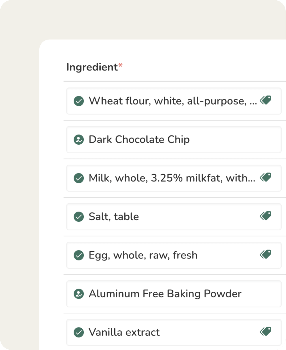This screenshot has width=286, height=350.
Task: Click the checkmark badge beside Egg, whole, raw
Action: tap(78, 255)
